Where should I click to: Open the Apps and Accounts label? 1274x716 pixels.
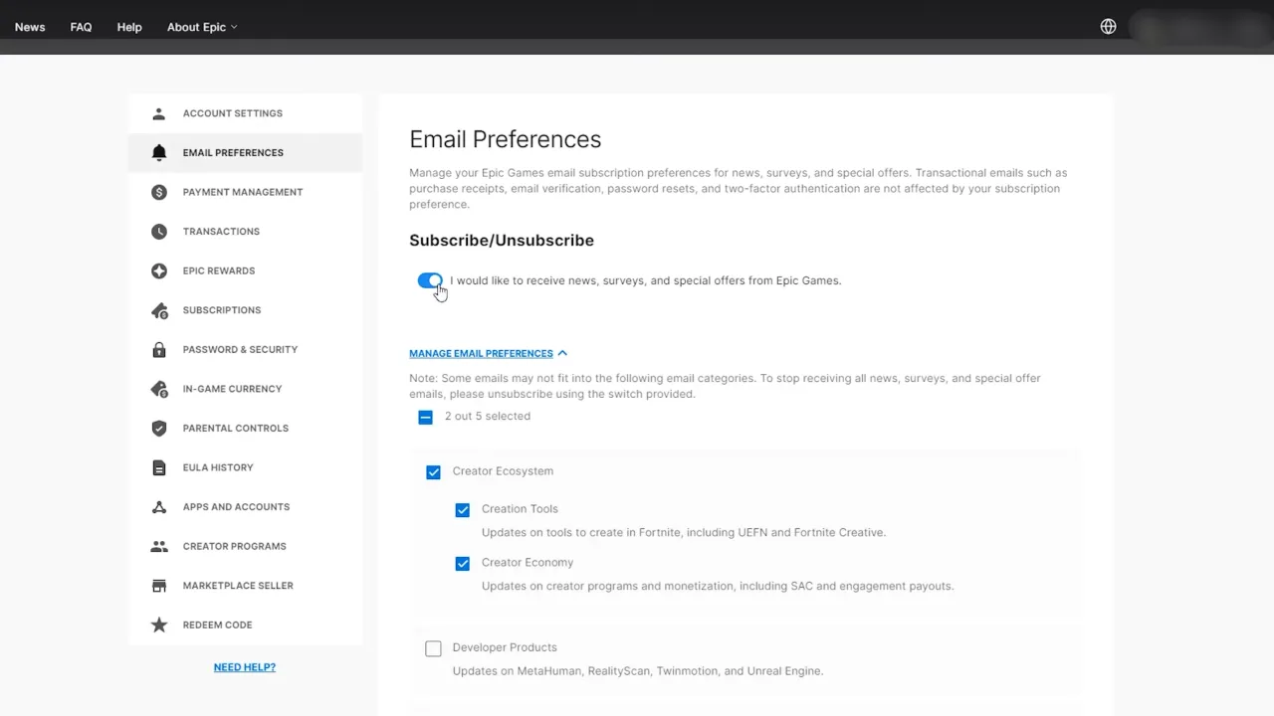(x=236, y=507)
